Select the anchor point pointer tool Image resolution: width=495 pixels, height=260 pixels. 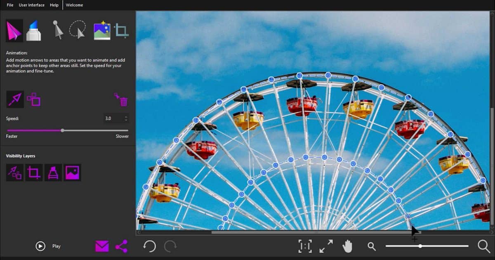coord(58,29)
